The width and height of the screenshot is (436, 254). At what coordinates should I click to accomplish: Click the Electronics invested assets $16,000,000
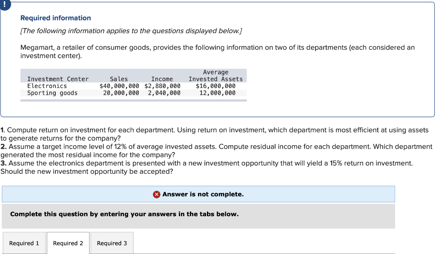coord(215,86)
